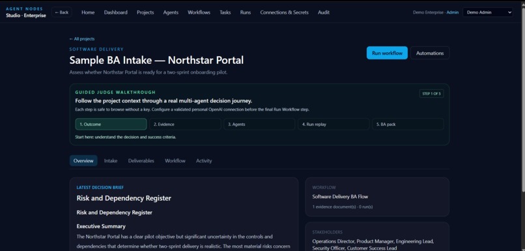Click the Agent Nodes Studio logo text
Image resolution: width=525 pixels, height=251 pixels.
(x=26, y=12)
